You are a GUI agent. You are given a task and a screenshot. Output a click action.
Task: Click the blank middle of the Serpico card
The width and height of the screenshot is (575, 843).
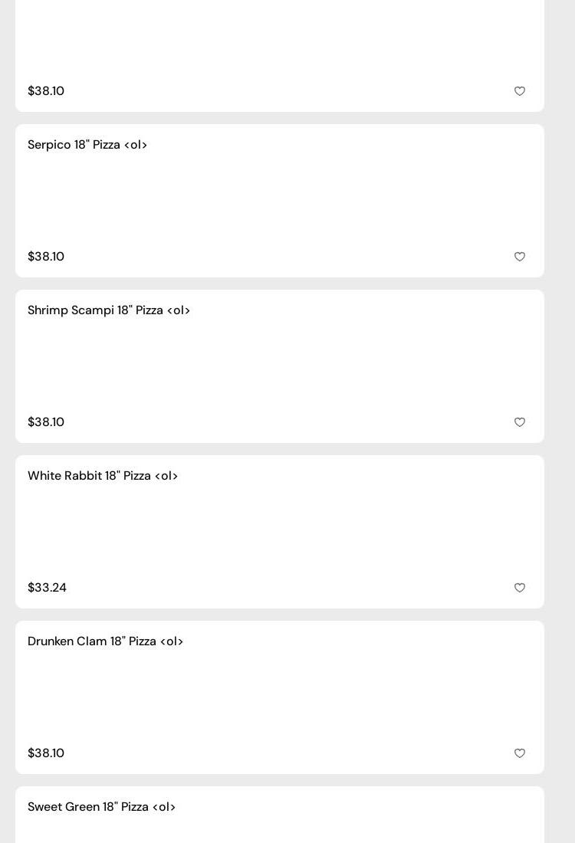click(x=280, y=201)
